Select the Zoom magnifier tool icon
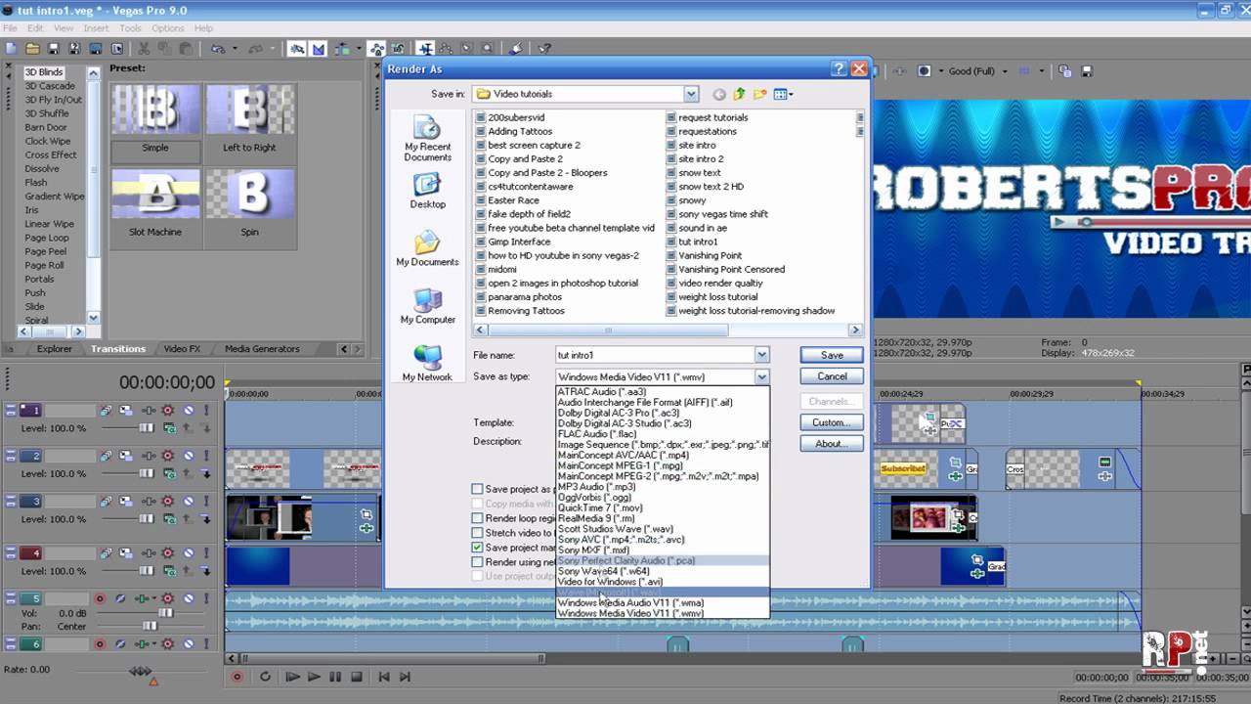 [488, 48]
